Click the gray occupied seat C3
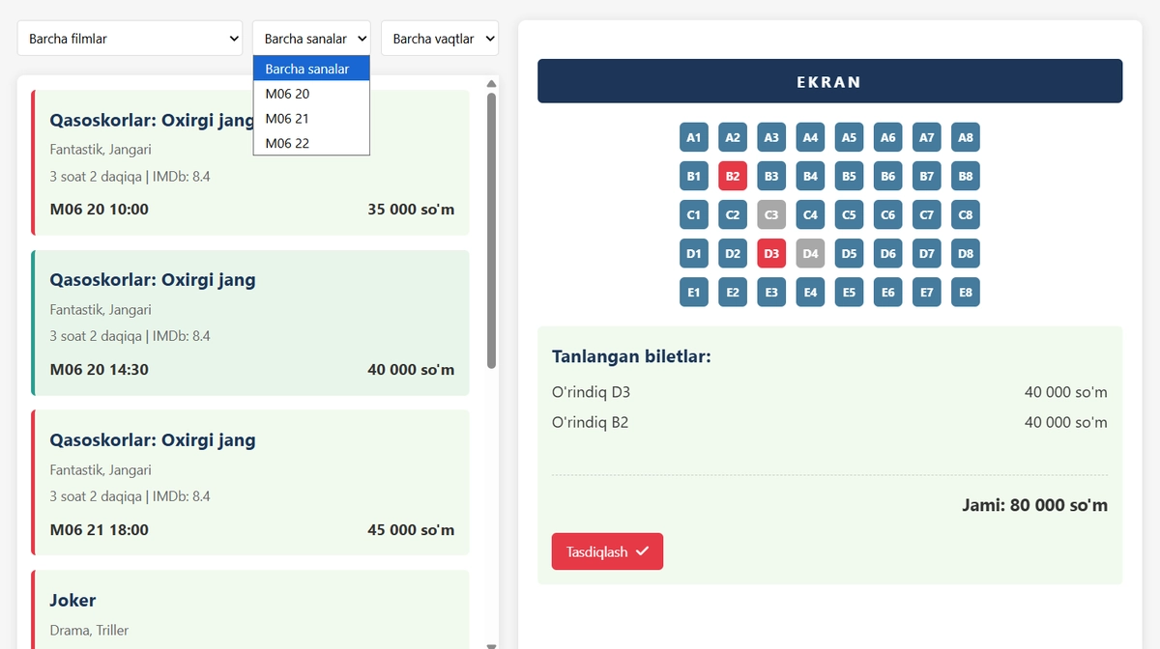1160x649 pixels. click(x=771, y=214)
